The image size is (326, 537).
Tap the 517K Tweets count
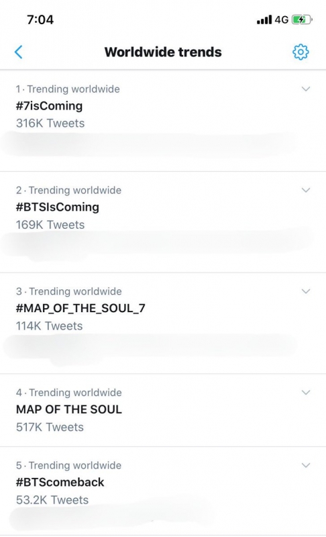click(50, 427)
